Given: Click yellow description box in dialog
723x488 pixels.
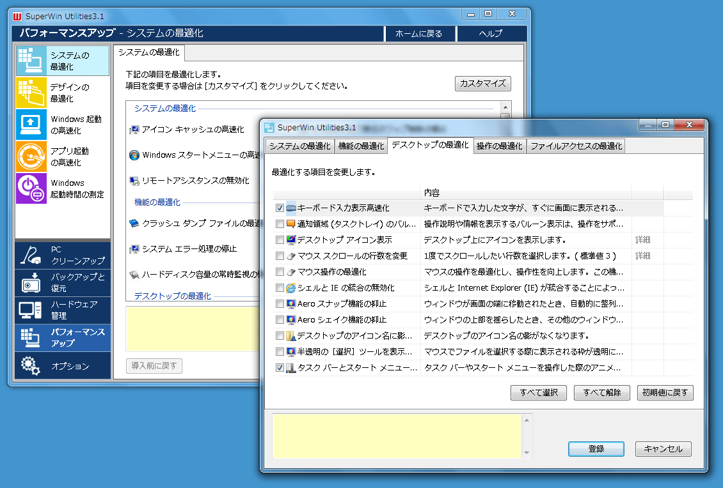Looking at the screenshot, I should [x=397, y=436].
